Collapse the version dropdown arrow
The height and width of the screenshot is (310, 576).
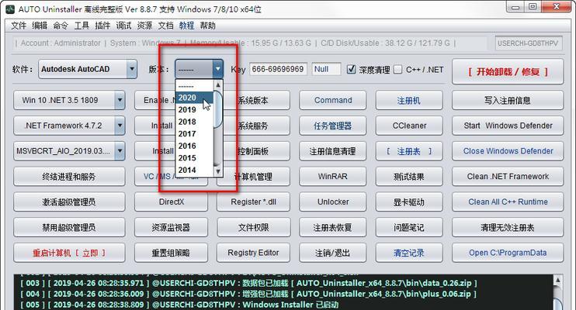pyautogui.click(x=218, y=69)
